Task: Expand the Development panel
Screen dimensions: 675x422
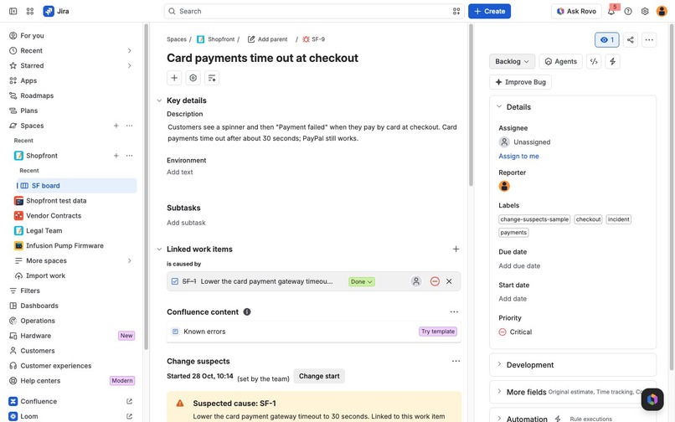Action: pos(499,364)
